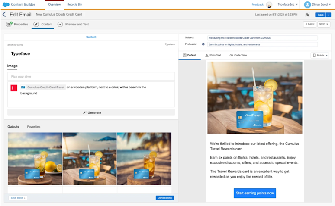Viewport: 335px width, 206px height.
Task: Click the Last saved timestamp text
Action: point(276,15)
